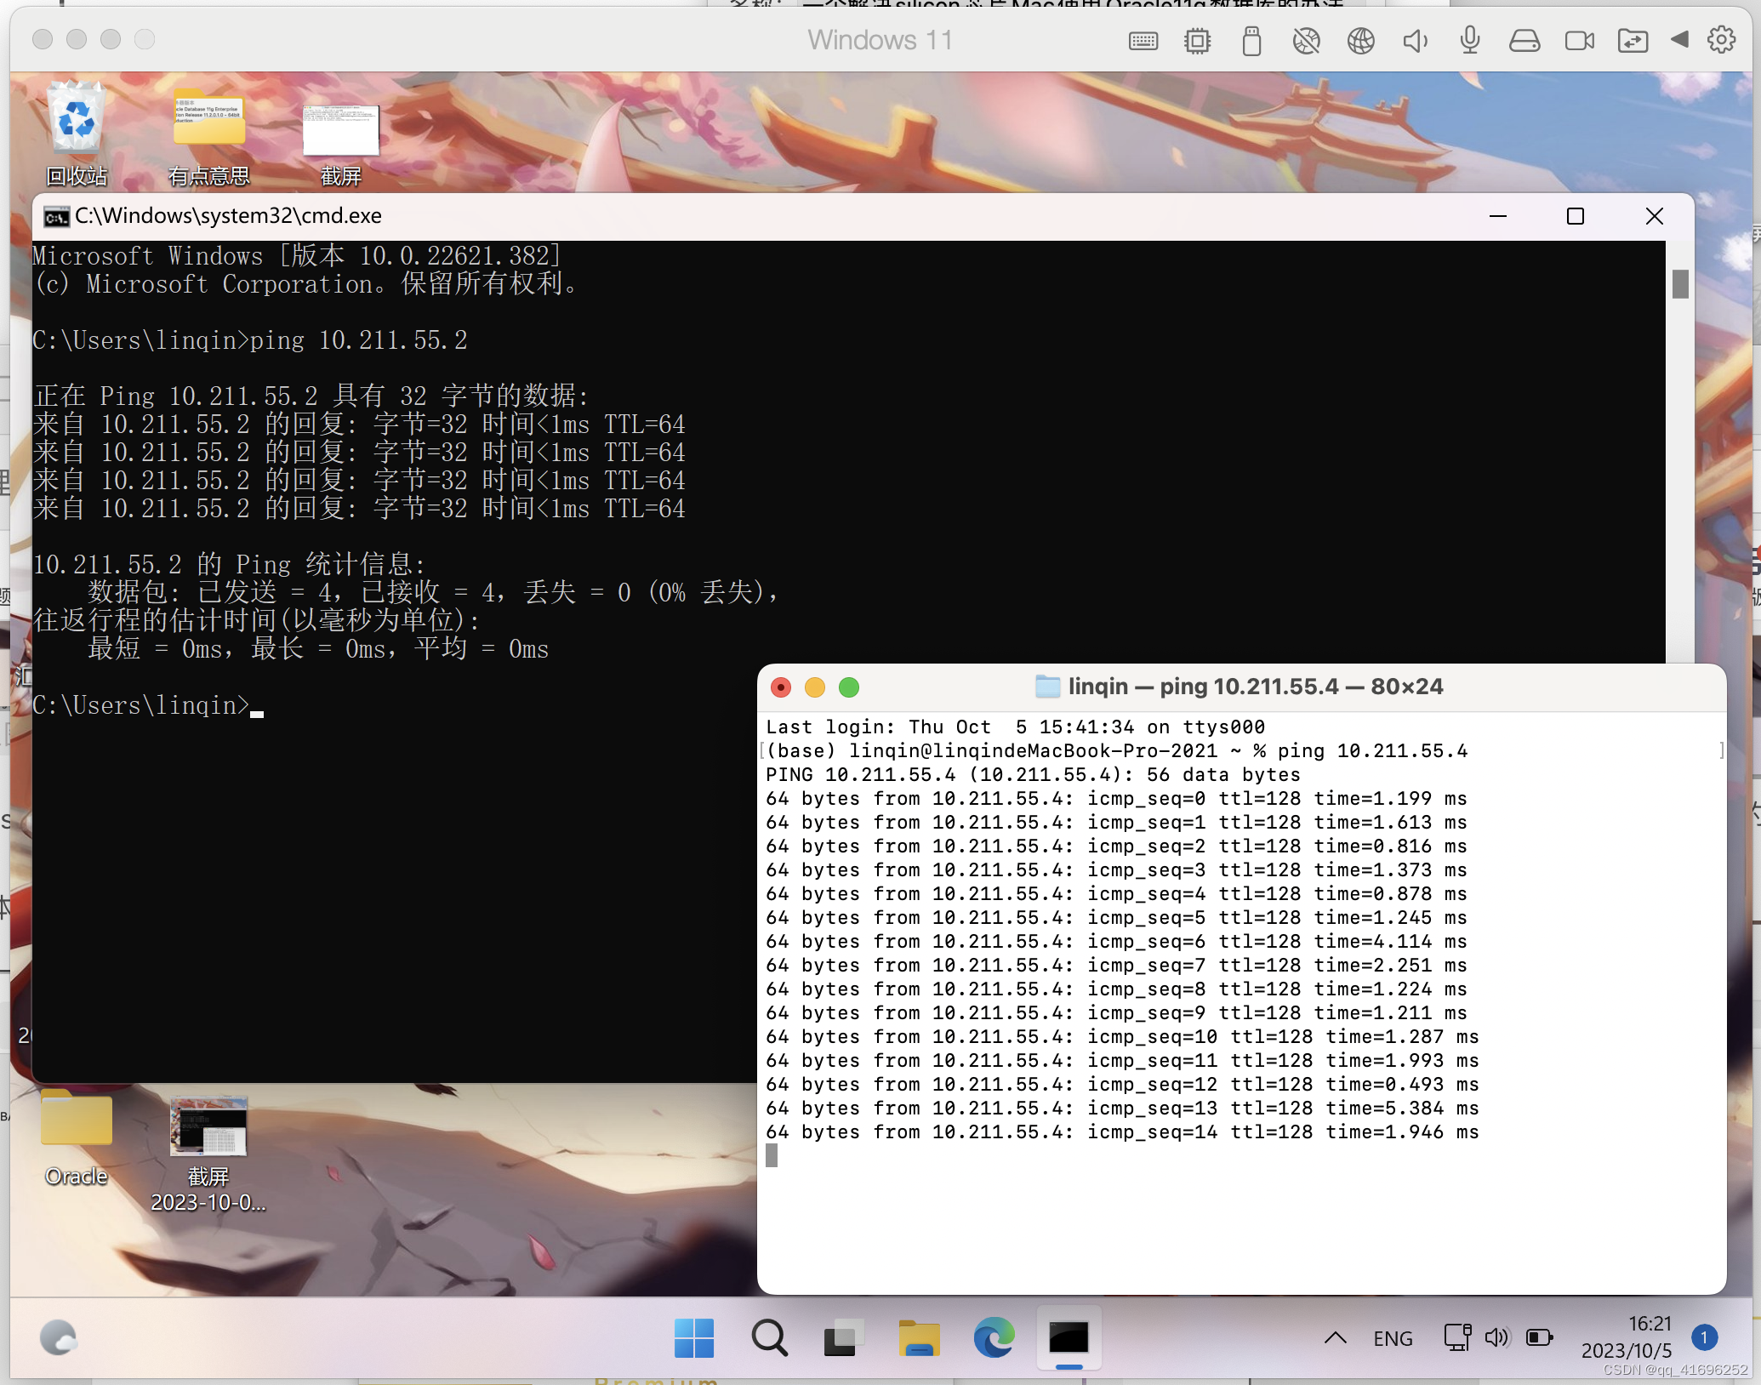
Task: Click the USB device icon in Parallels toolbar
Action: 1251,40
